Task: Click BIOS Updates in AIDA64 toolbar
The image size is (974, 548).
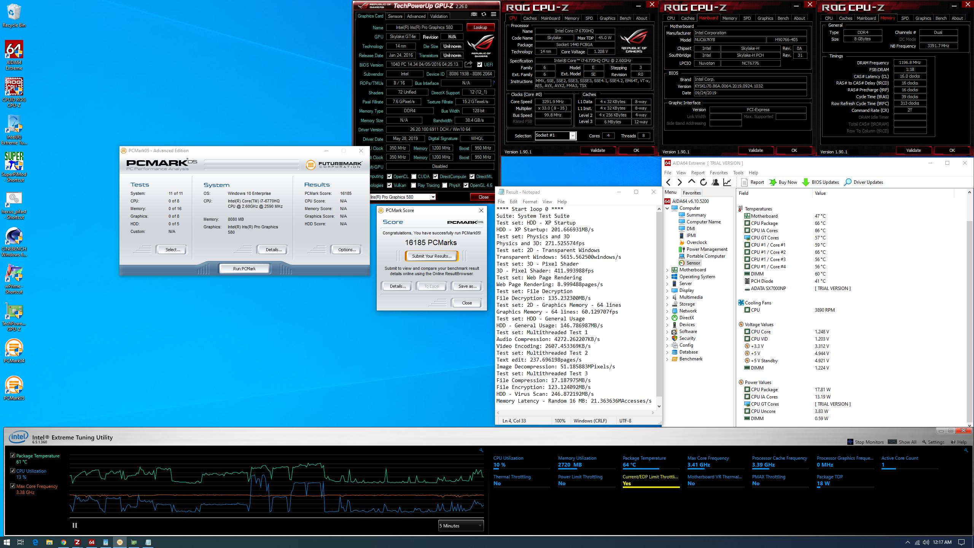Action: click(x=820, y=182)
